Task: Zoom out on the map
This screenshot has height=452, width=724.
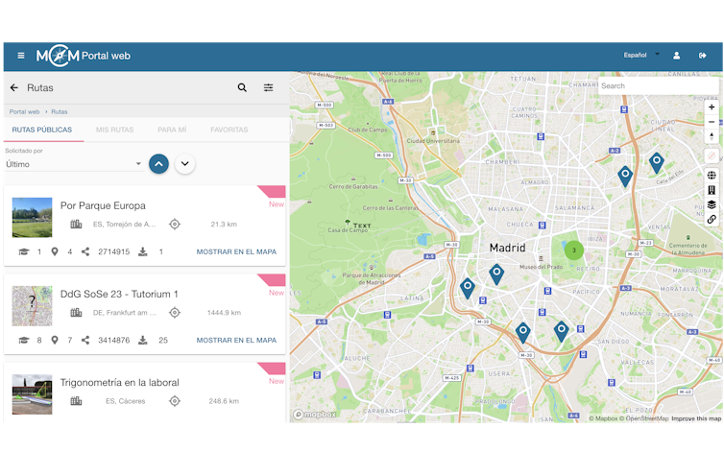Action: (x=712, y=122)
